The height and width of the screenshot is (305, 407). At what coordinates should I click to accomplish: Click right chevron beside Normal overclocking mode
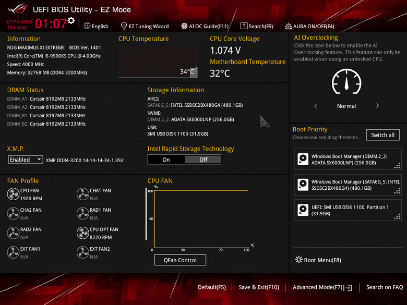(x=377, y=106)
